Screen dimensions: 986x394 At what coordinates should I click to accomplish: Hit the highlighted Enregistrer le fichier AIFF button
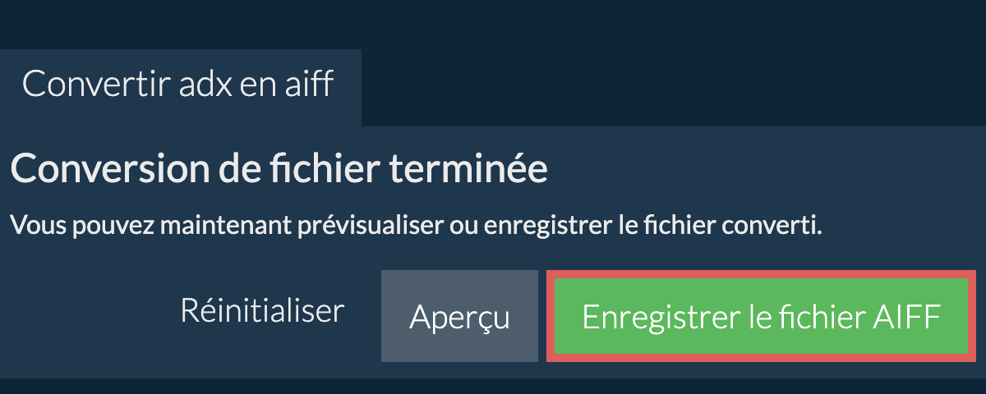(x=761, y=317)
